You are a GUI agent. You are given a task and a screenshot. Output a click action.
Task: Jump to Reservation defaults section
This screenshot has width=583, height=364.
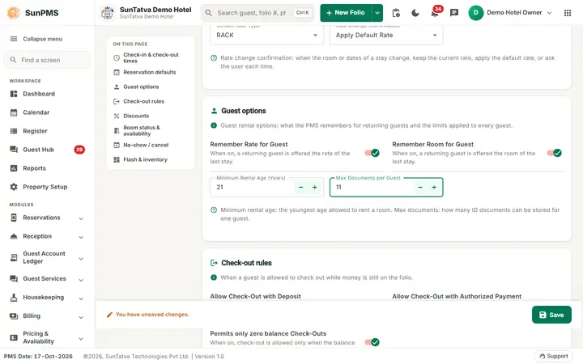point(151,73)
